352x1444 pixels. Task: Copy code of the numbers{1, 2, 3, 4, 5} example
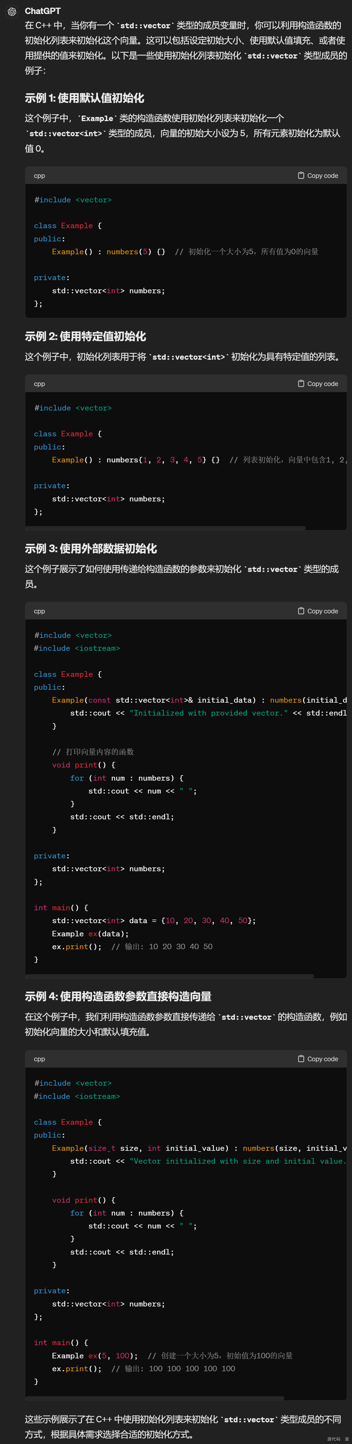coord(318,383)
